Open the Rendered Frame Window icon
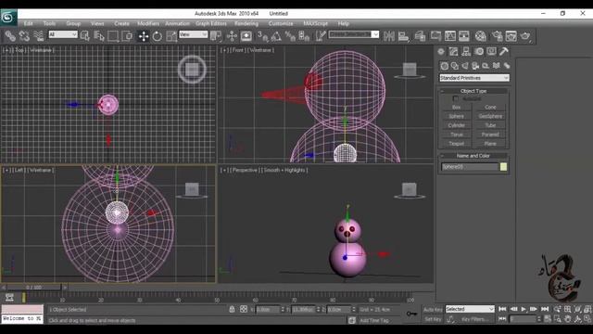 [x=511, y=36]
